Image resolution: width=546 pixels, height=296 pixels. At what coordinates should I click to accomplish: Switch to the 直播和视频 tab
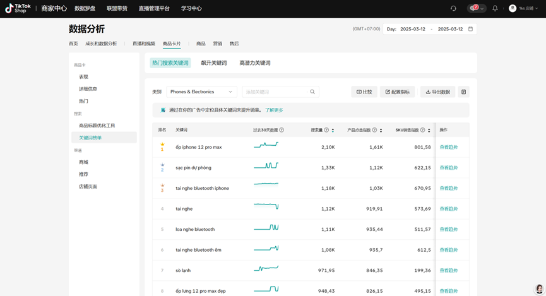[x=144, y=44]
